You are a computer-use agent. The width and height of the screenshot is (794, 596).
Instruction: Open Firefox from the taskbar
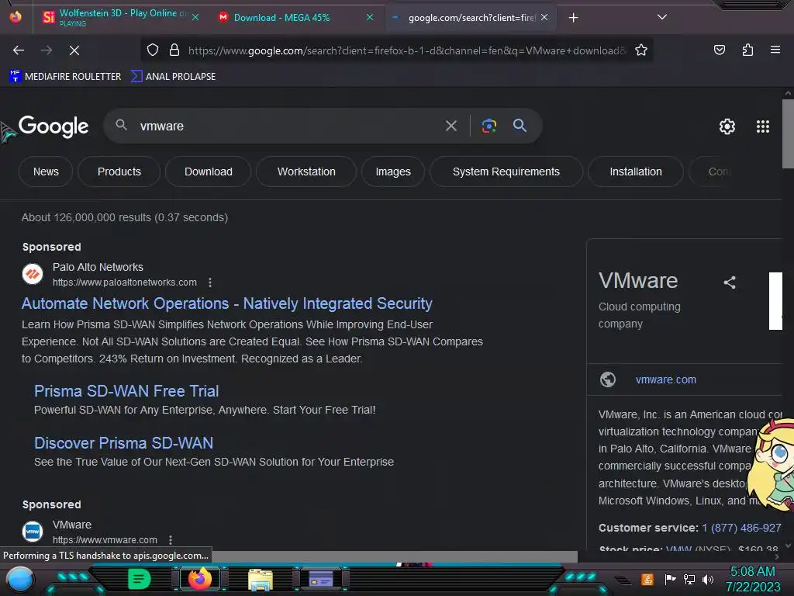click(x=199, y=579)
